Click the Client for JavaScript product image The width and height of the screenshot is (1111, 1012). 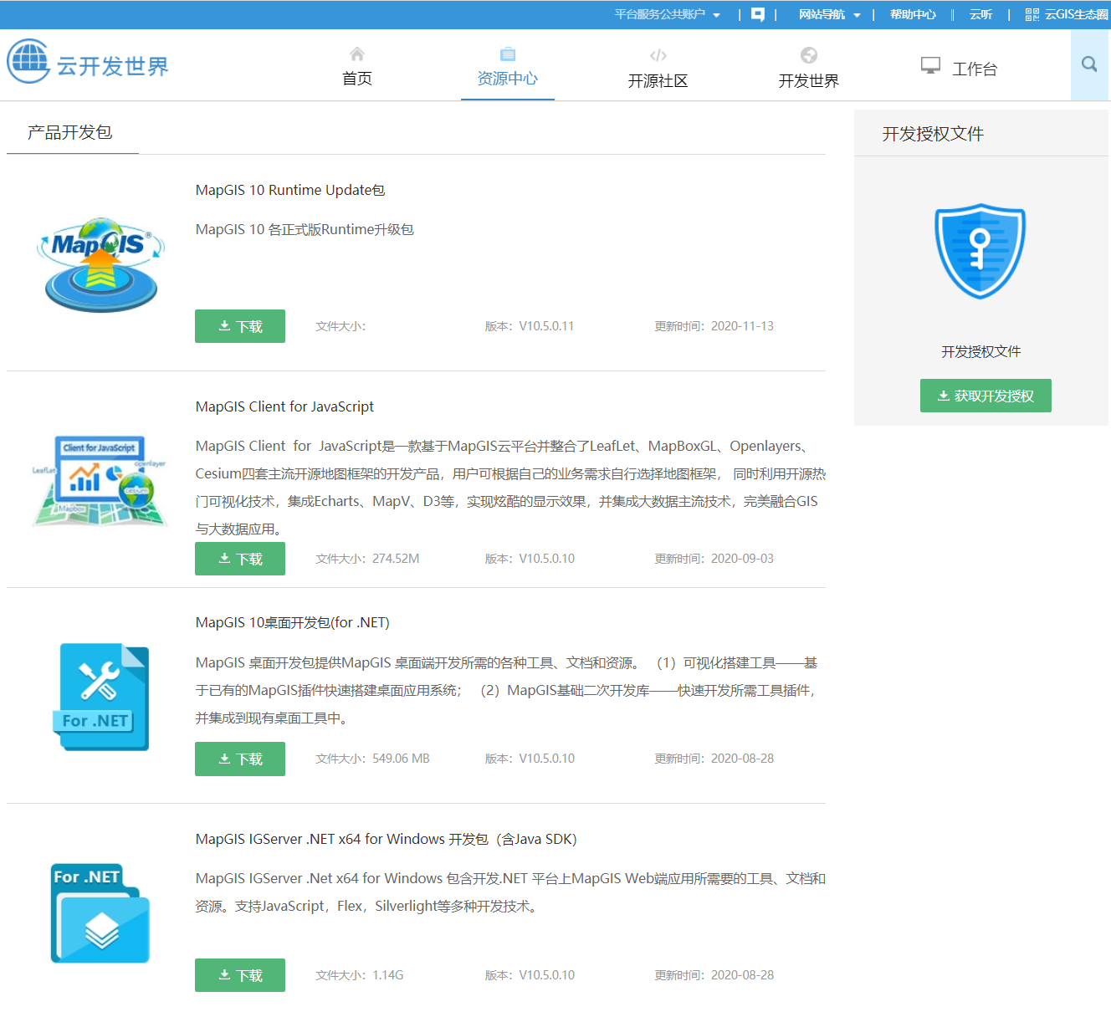point(101,480)
